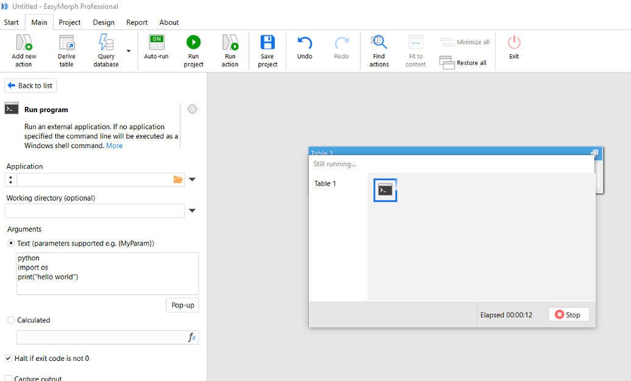The image size is (631, 381).
Task: Click the Redo arrow
Action: pyautogui.click(x=341, y=43)
